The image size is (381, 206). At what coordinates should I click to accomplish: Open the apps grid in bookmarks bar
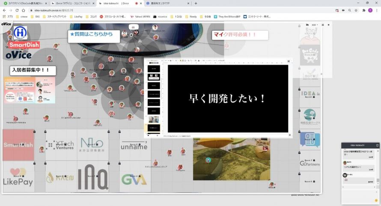click(x=8, y=17)
